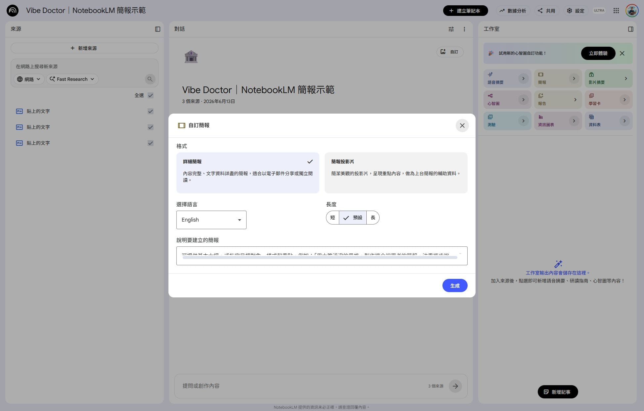Open 設定 settings
The image size is (644, 411).
[x=575, y=11]
